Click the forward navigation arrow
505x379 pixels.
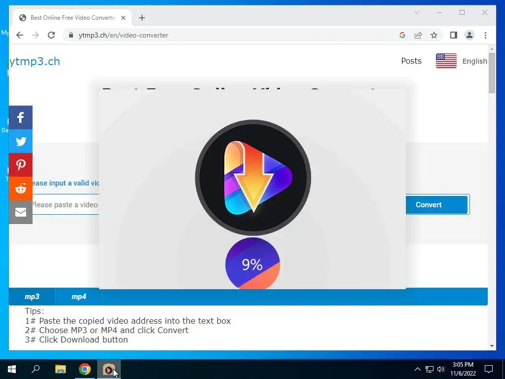[36, 35]
